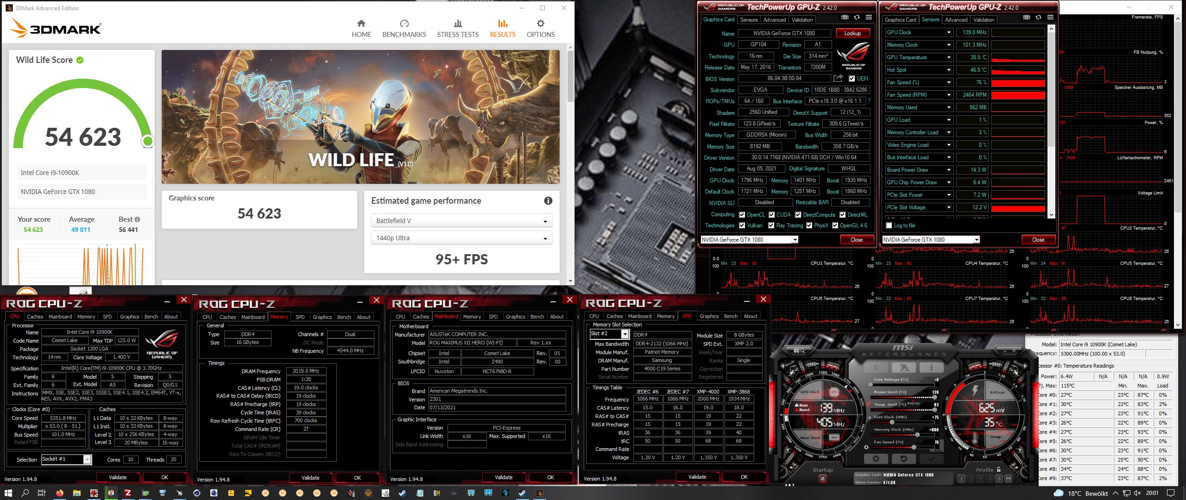Click the reset arrow button in Afterburner
1186x500 pixels.
click(x=904, y=459)
